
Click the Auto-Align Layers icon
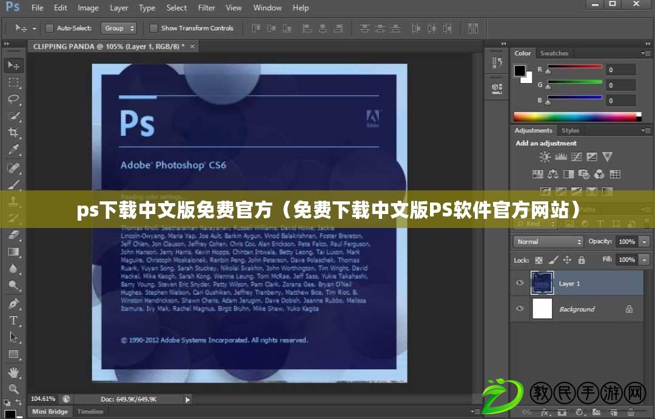473,28
